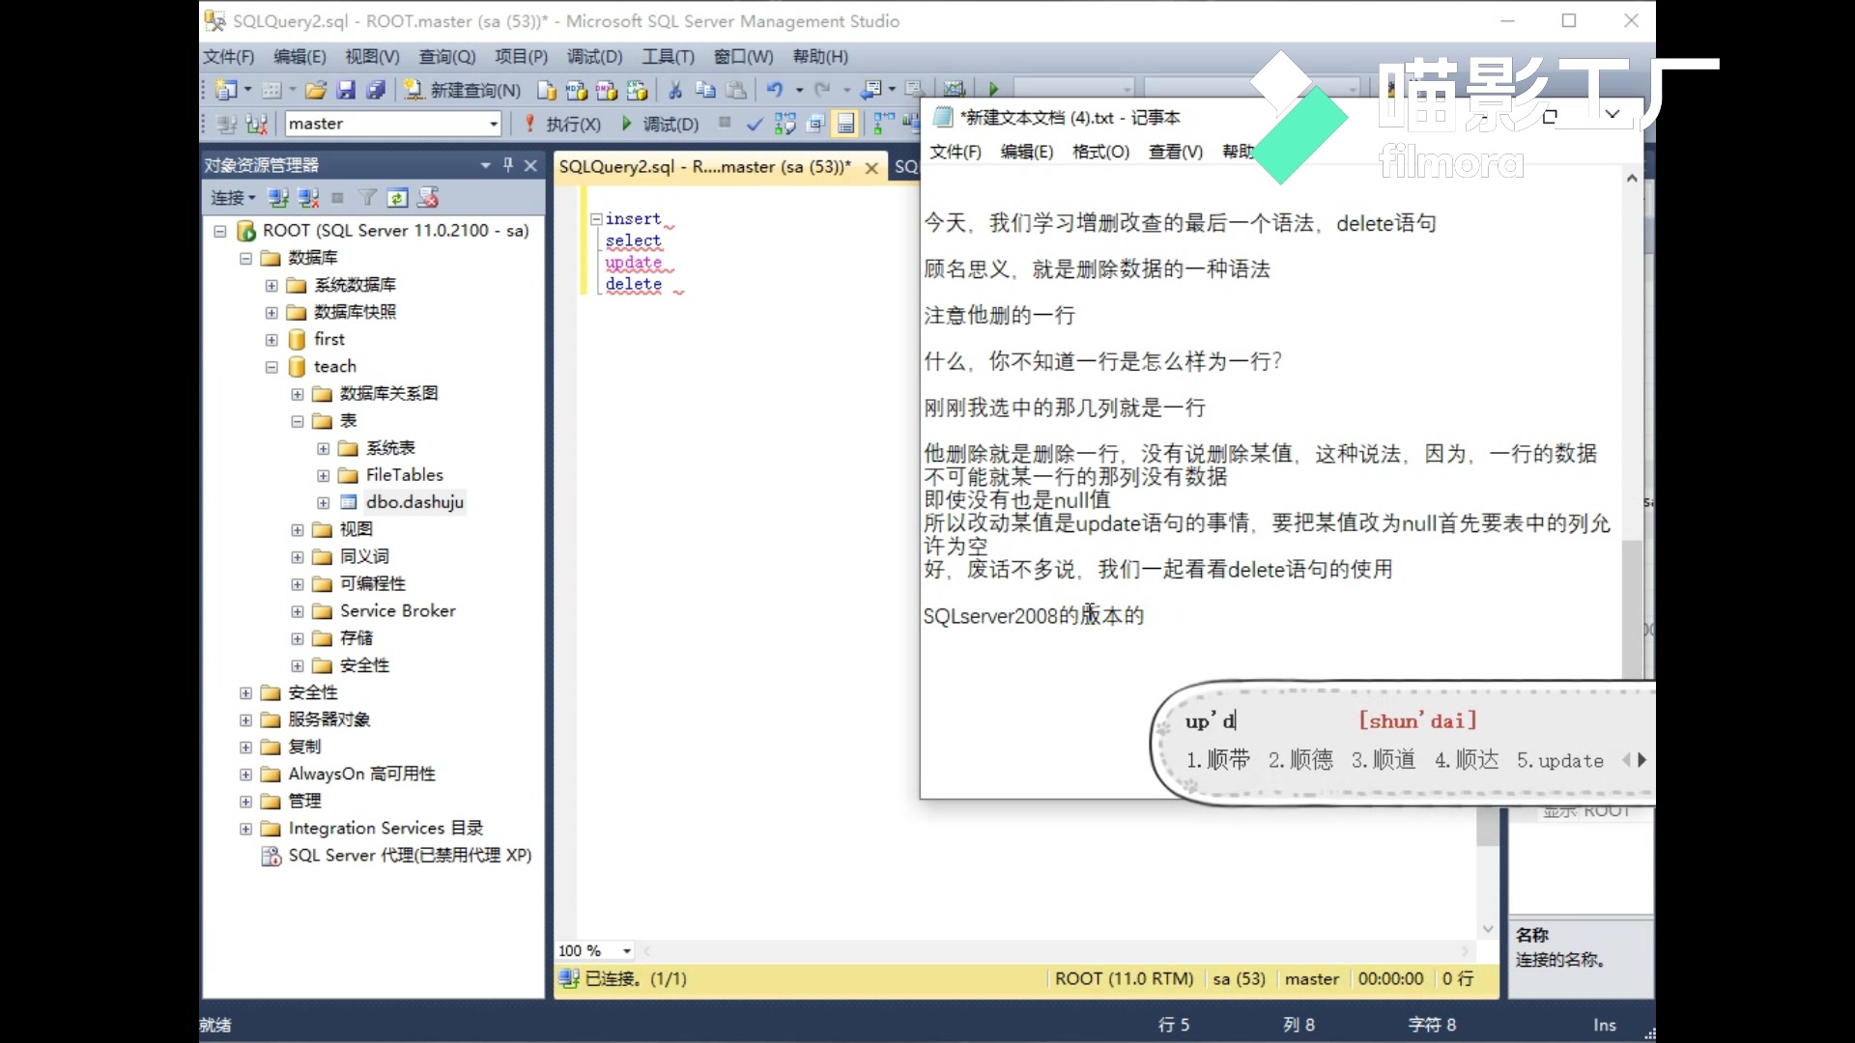Click the 新建查询(N) button
1855x1043 pixels.
coord(462,91)
